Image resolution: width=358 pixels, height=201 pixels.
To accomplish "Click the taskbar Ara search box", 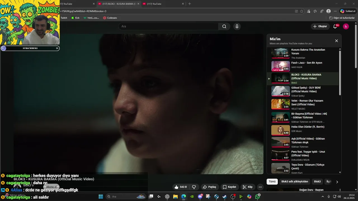I will 126,197.
